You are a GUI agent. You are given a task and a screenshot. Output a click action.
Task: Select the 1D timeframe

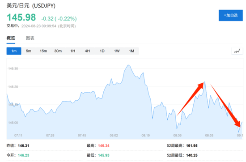coord(102,51)
